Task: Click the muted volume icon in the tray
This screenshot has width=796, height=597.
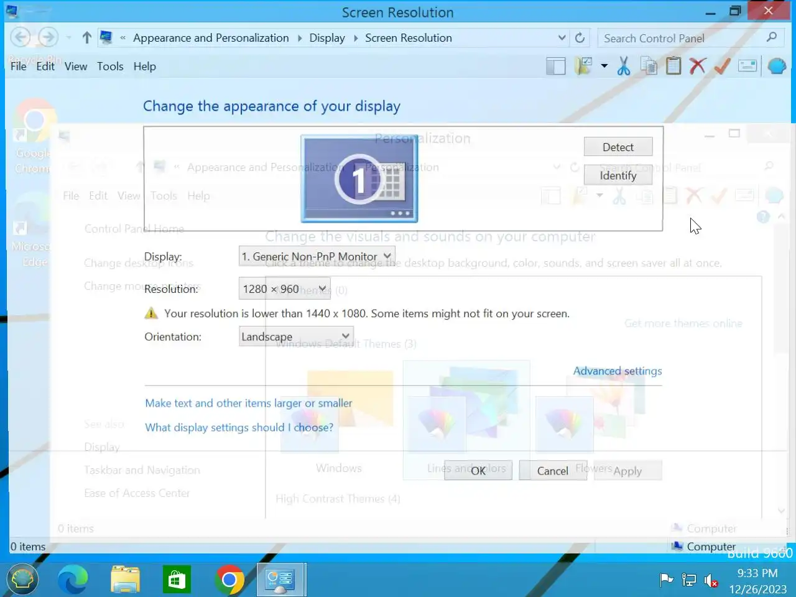Action: [x=711, y=581]
